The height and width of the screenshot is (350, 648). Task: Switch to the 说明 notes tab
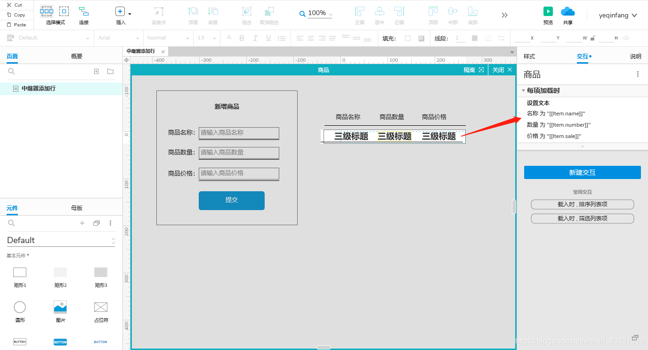point(636,57)
